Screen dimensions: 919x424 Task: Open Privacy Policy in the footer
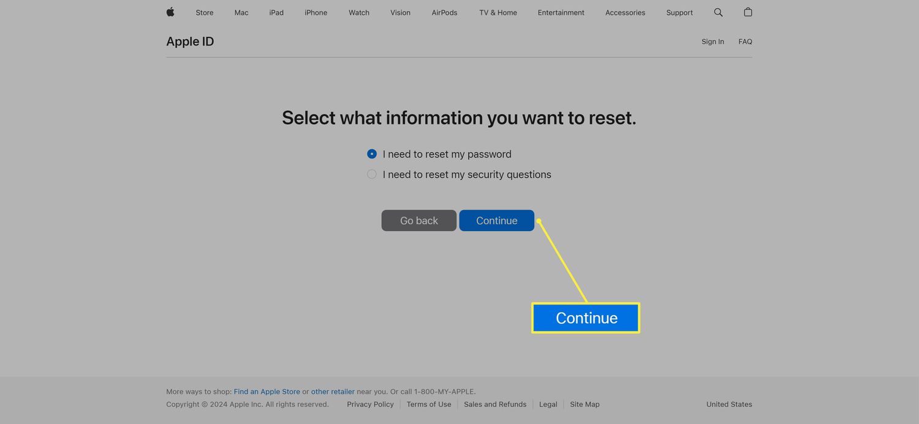tap(370, 404)
